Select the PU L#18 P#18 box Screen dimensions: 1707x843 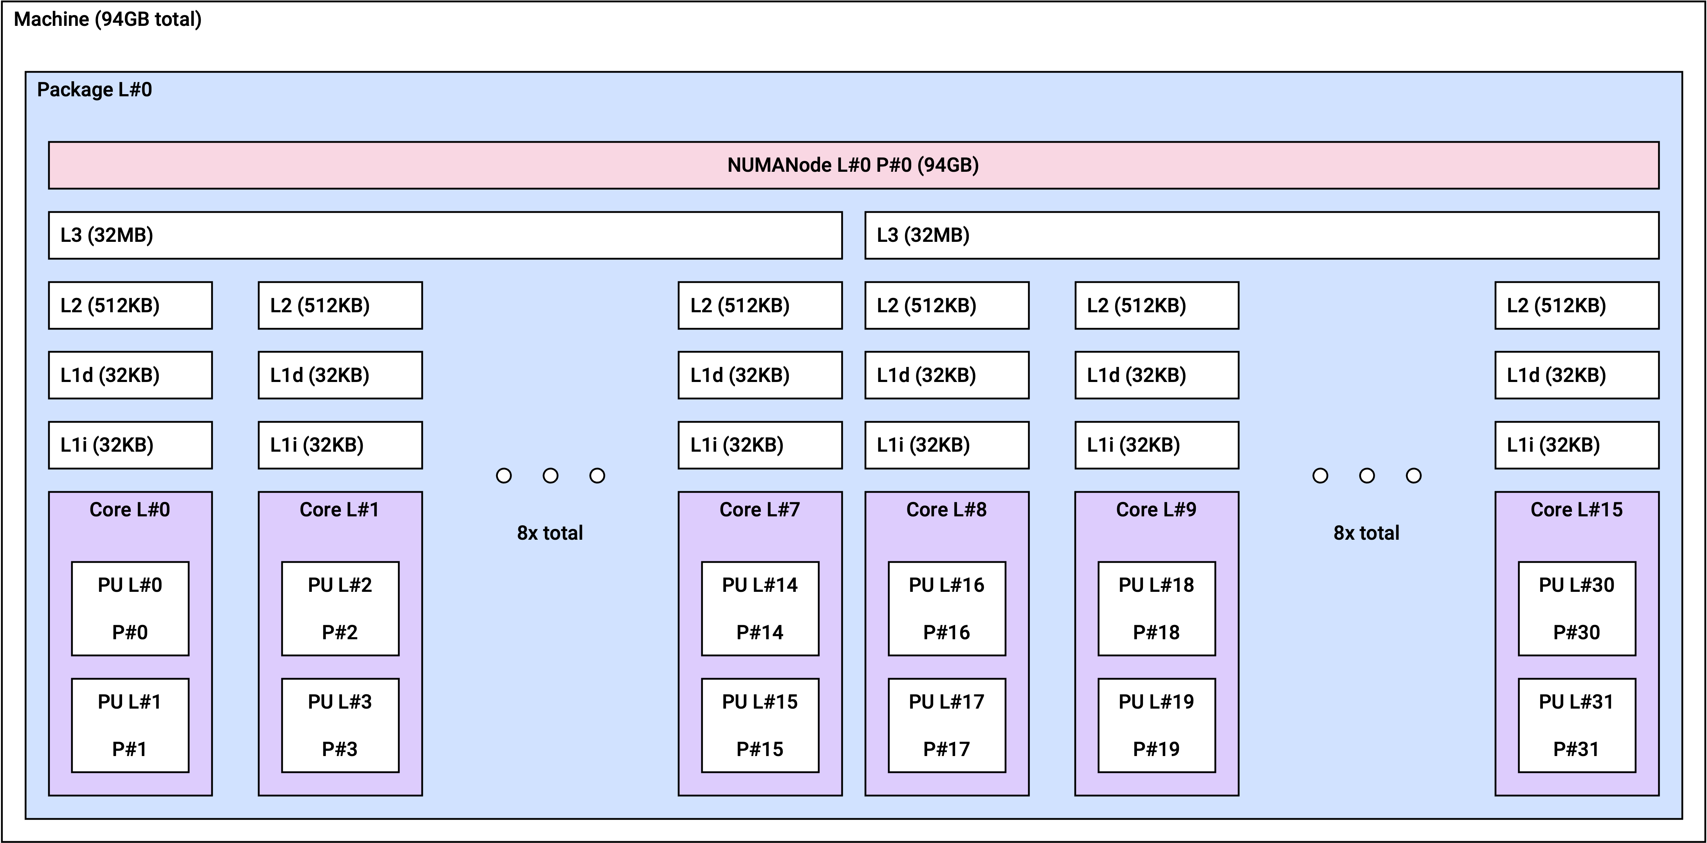[x=1157, y=609]
